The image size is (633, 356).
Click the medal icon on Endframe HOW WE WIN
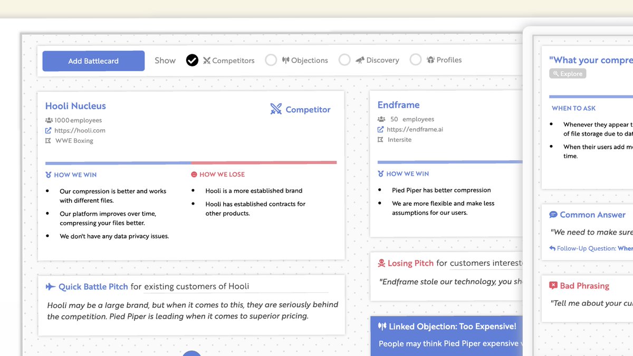click(x=381, y=174)
